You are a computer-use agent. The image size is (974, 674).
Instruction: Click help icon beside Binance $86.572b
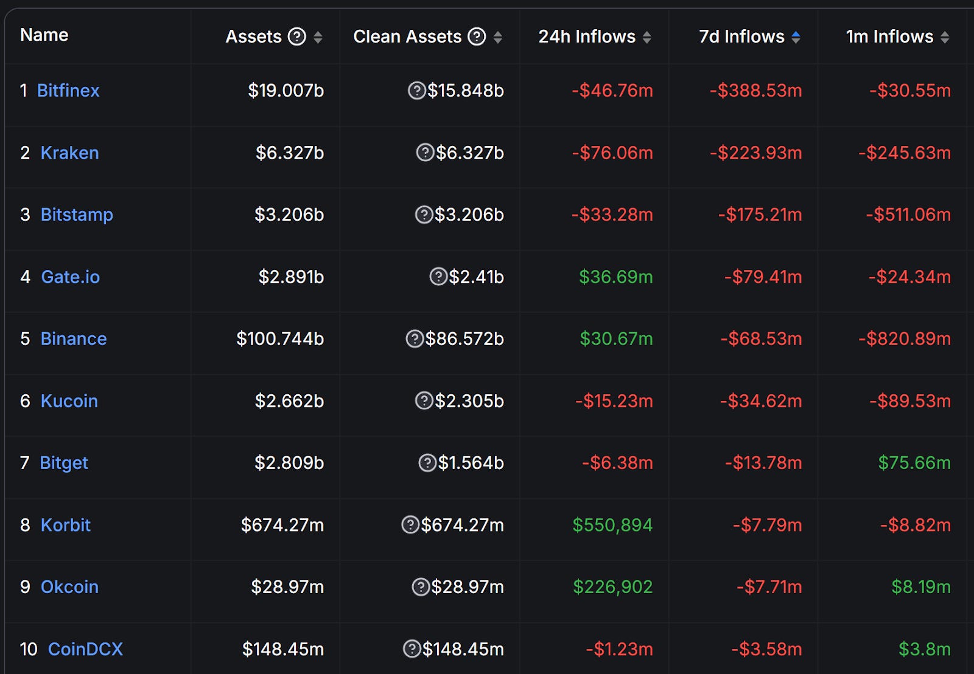coord(415,338)
